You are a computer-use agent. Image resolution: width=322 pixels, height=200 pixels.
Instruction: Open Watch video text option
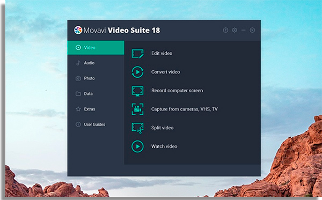[164, 146]
